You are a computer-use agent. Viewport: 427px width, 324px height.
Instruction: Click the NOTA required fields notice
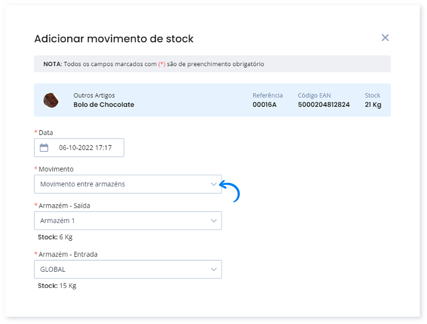pos(154,64)
